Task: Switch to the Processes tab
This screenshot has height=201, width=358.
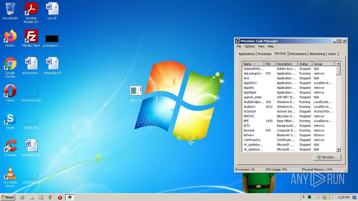Action: [x=265, y=54]
